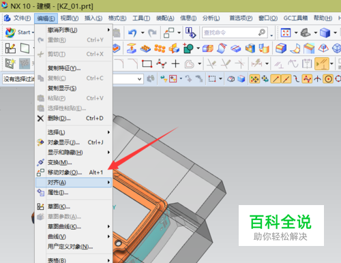Image resolution: width=341 pixels, height=263 pixels.
Task: Click the magnifier icon in command finder
Action: click(x=262, y=33)
